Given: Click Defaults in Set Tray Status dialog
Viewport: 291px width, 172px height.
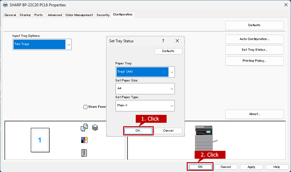Looking at the screenshot, I should pos(168,51).
